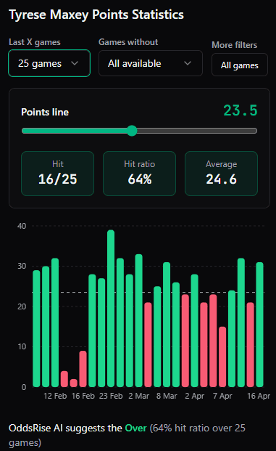Click the y-axis label "20"
Viewport: 276px width, 451px height.
[22, 306]
